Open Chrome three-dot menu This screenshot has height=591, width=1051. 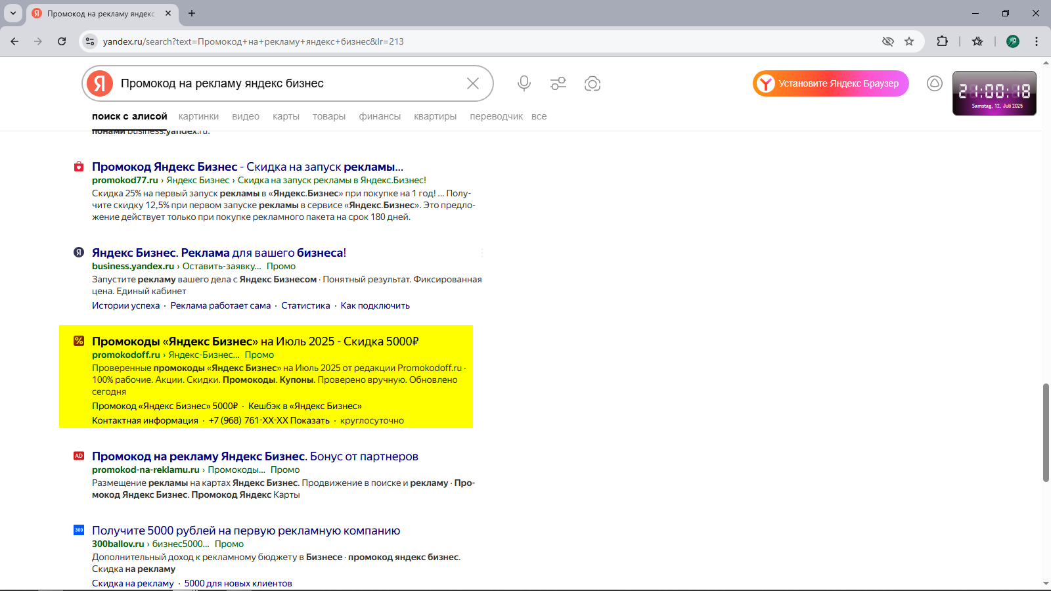tap(1037, 41)
